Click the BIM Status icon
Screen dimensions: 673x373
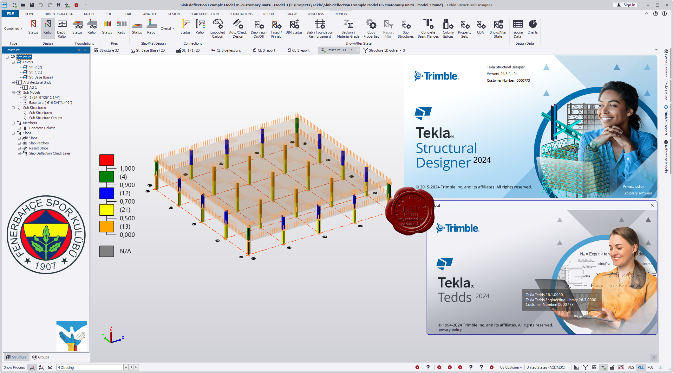tap(294, 27)
